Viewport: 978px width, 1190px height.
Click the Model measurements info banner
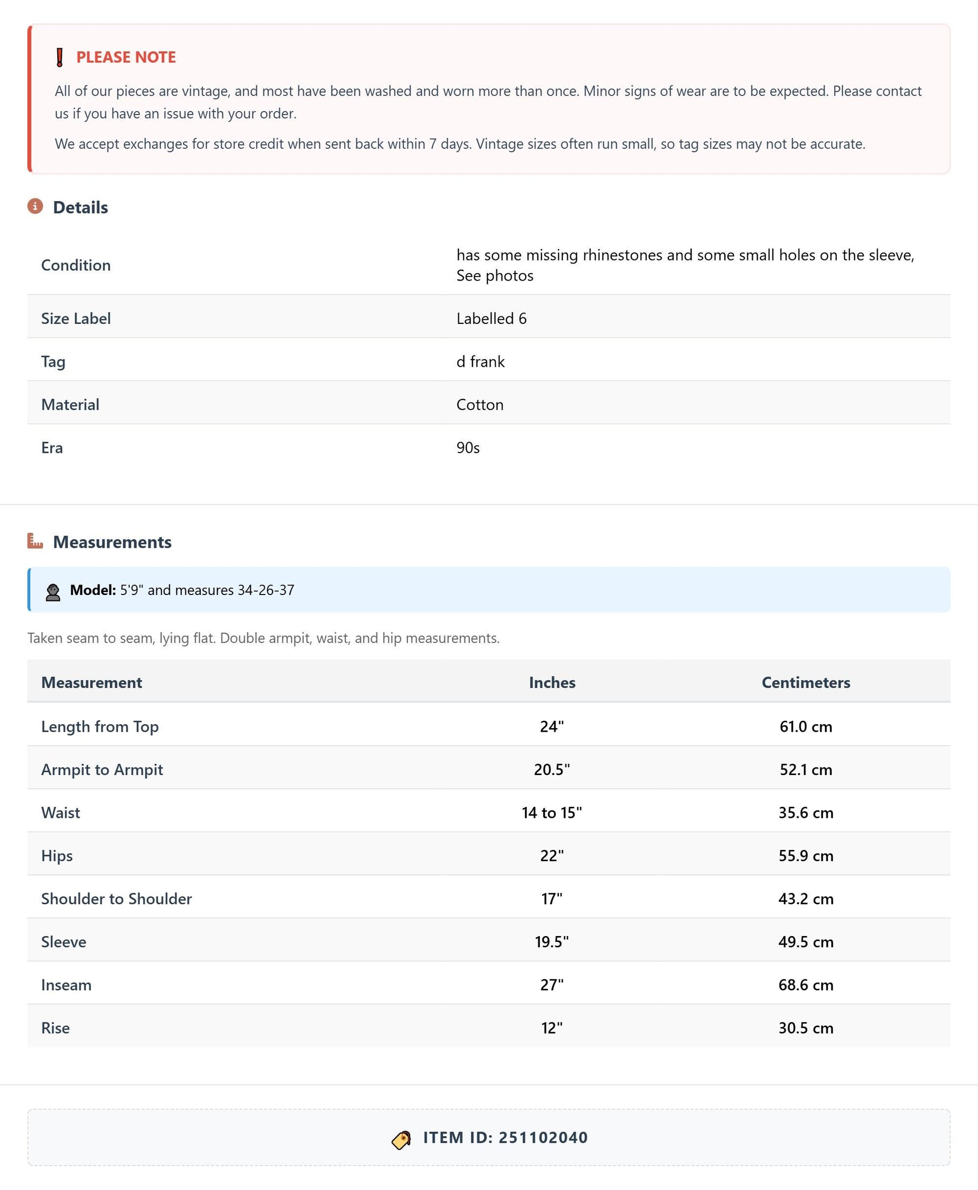point(489,589)
